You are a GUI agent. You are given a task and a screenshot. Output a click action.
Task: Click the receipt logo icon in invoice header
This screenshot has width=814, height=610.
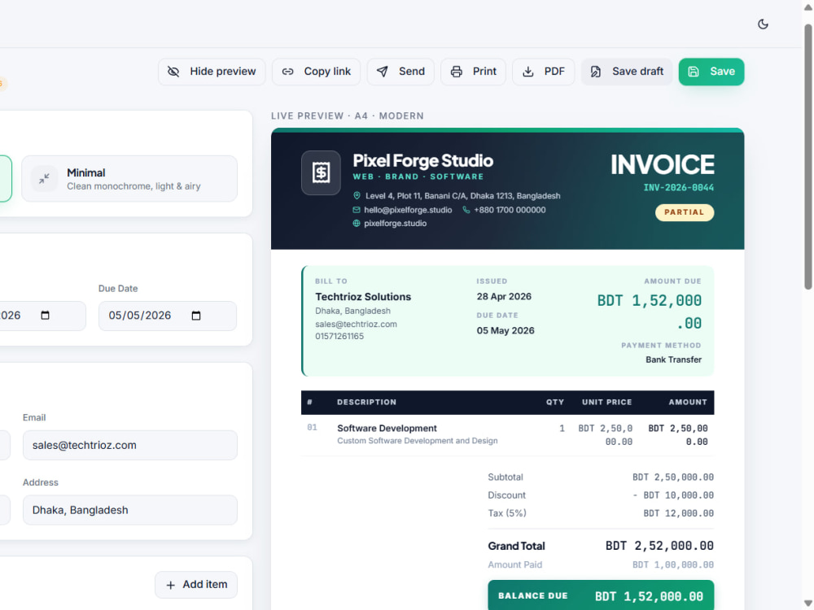pos(321,172)
